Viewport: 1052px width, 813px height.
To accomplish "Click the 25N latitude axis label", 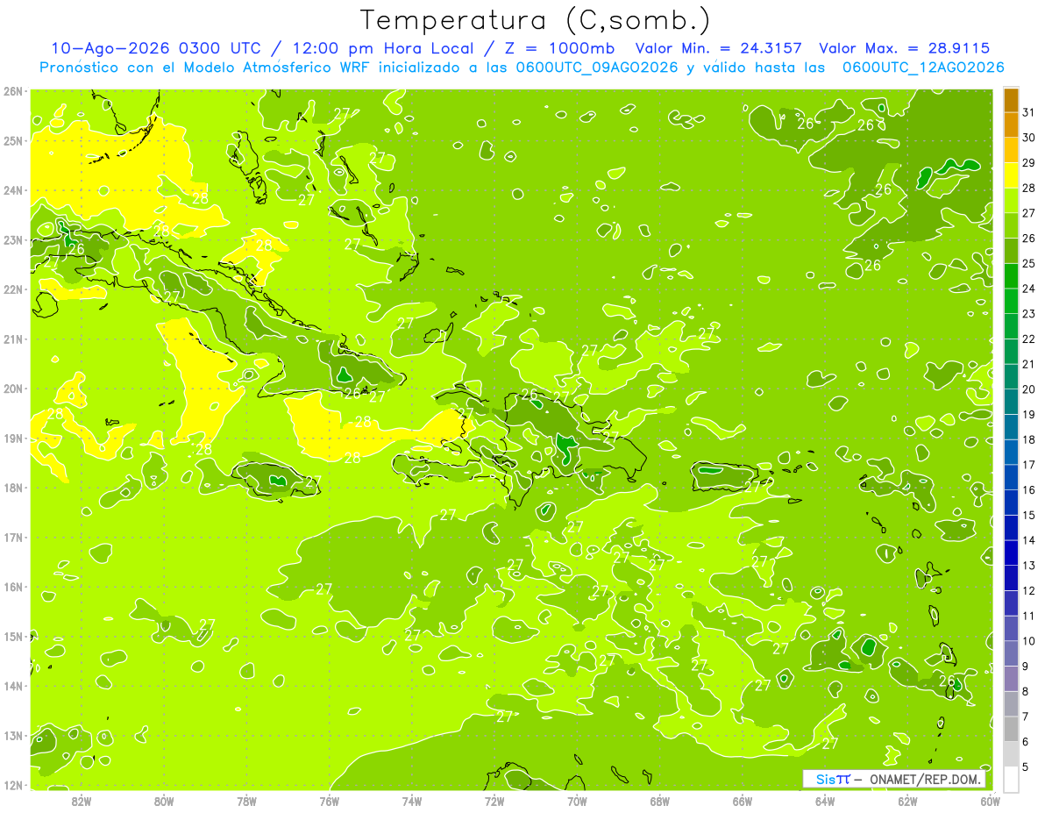I will [x=13, y=140].
